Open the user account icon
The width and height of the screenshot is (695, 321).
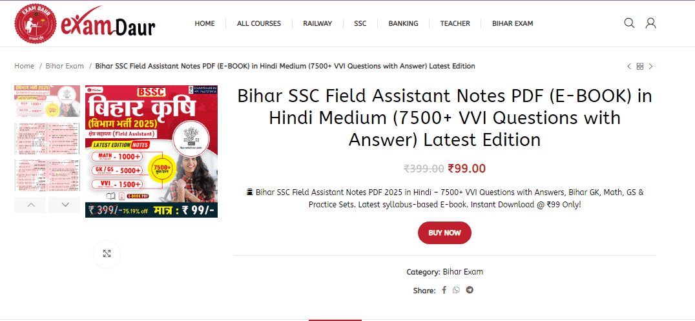click(x=650, y=23)
